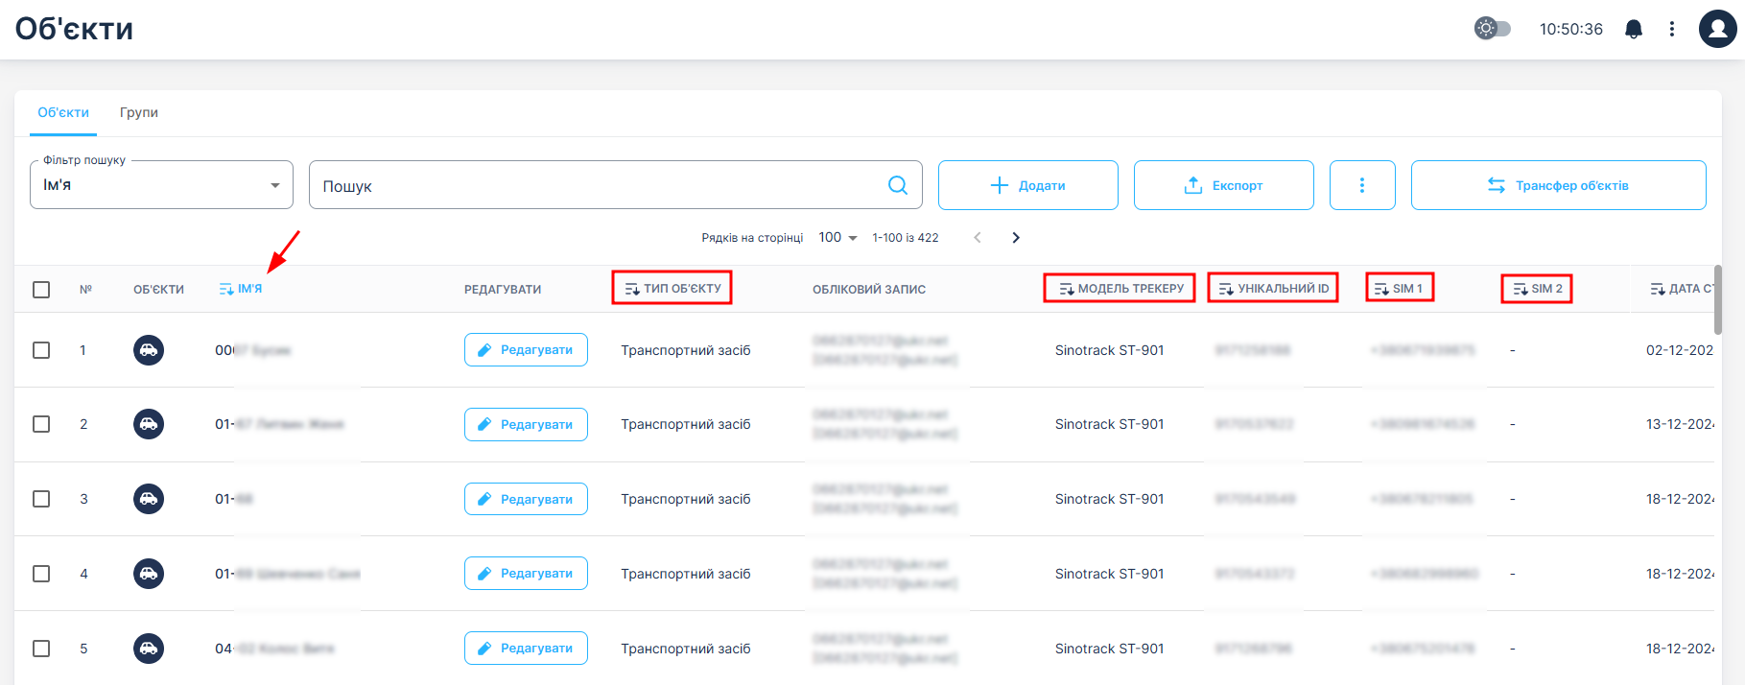Sort by SIM 2 column
This screenshot has width=1745, height=685.
(1538, 288)
